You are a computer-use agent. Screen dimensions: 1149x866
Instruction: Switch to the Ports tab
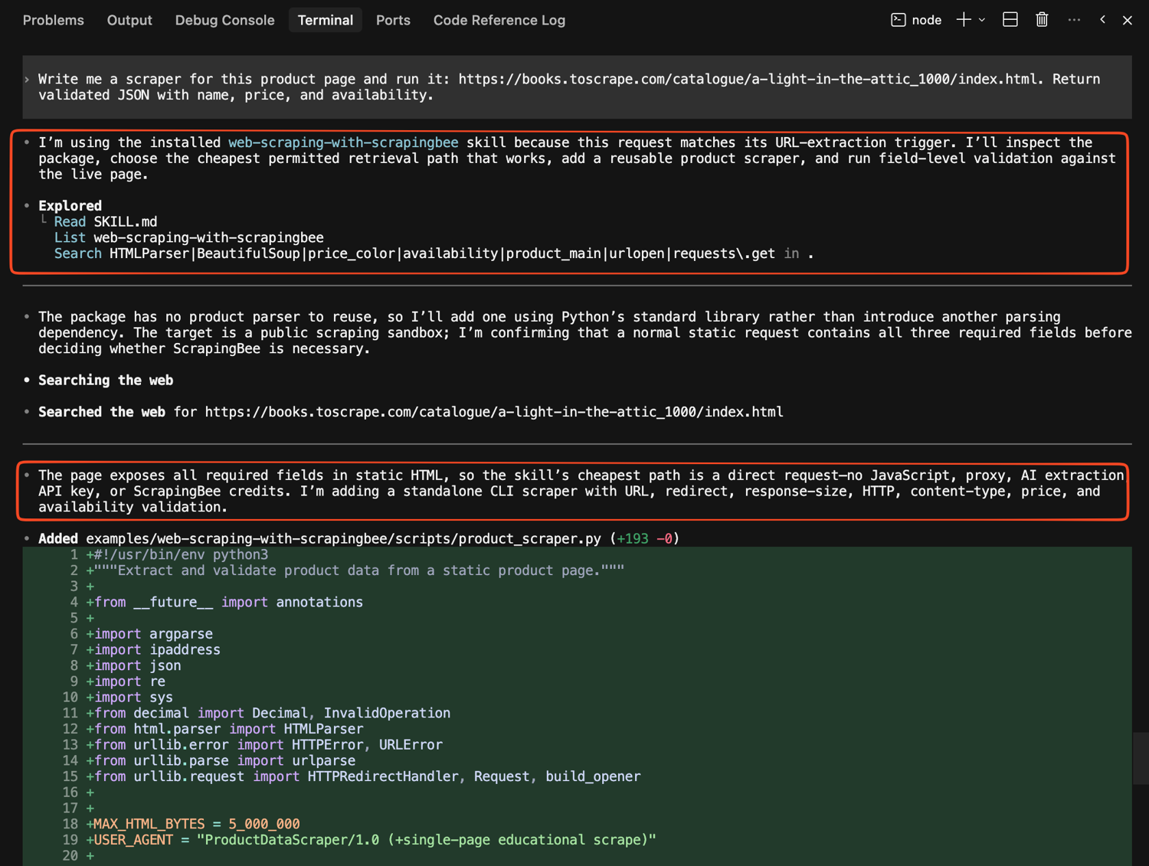[x=393, y=20]
